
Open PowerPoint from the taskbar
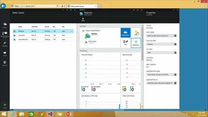tap(69, 114)
